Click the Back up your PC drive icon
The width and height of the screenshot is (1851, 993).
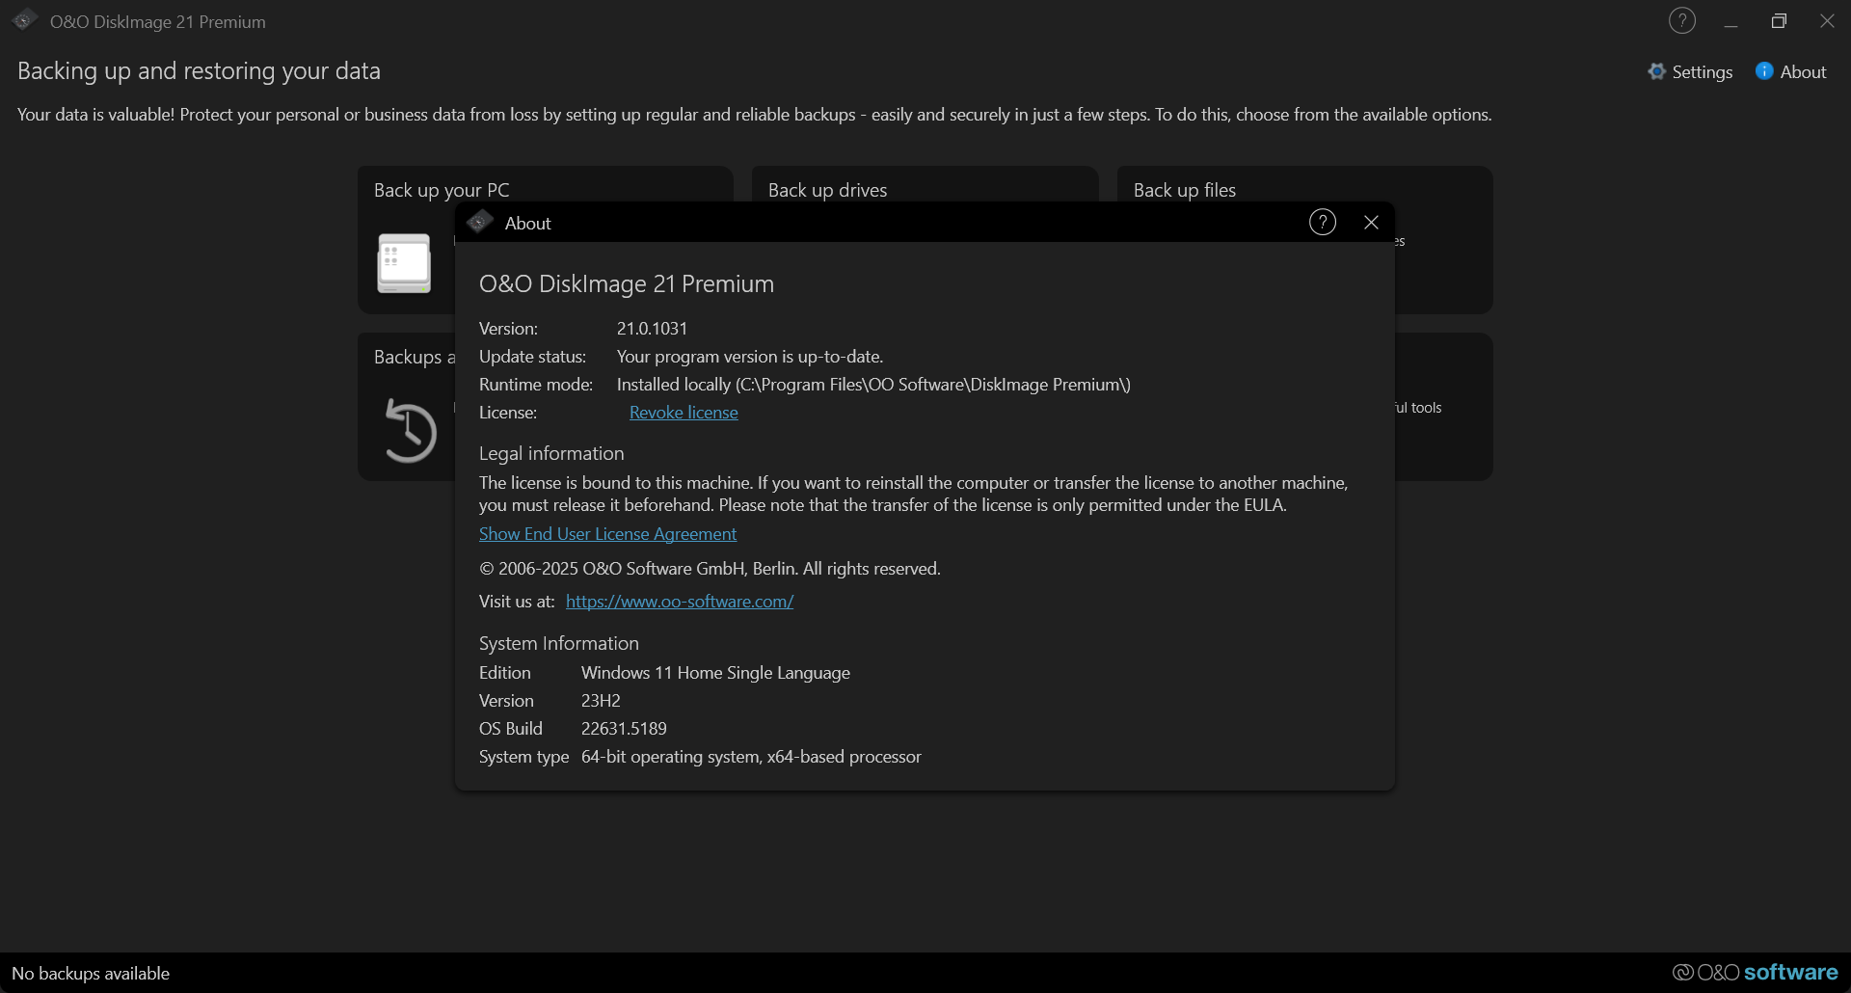pyautogui.click(x=404, y=263)
